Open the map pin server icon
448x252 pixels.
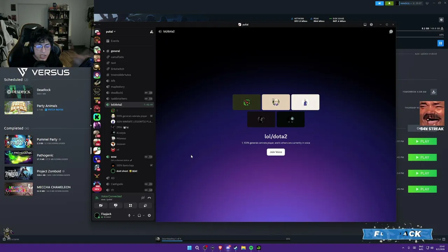[97, 75]
